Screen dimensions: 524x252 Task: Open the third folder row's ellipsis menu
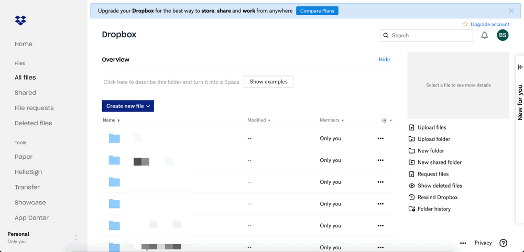coord(380,182)
